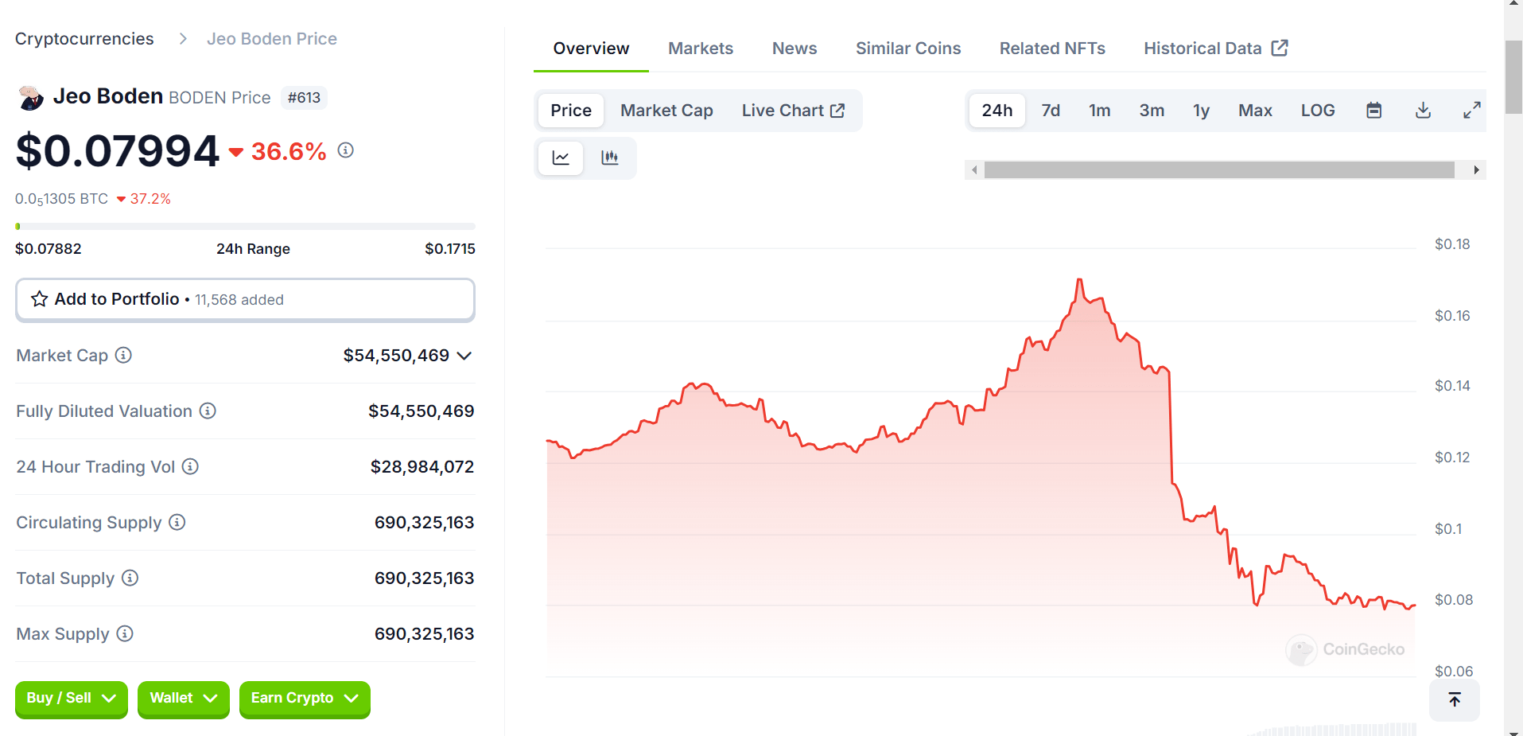The width and height of the screenshot is (1523, 736).
Task: Click the download chart data icon
Action: click(1423, 111)
